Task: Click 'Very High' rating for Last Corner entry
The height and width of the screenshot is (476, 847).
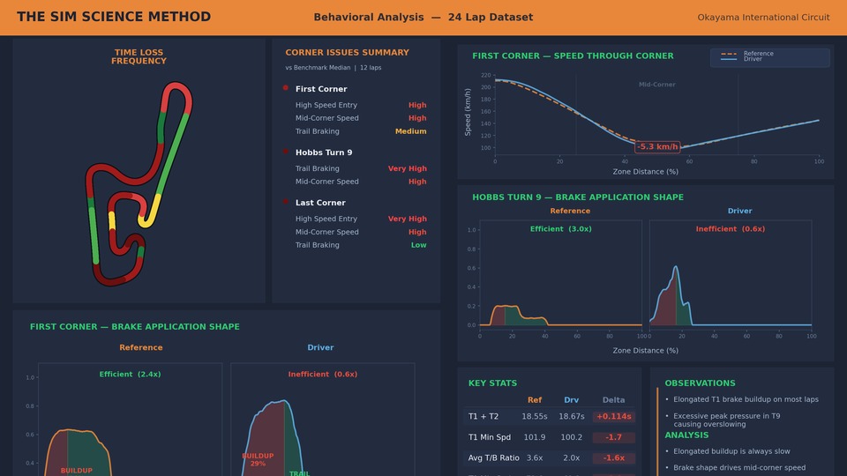Action: pyautogui.click(x=408, y=219)
